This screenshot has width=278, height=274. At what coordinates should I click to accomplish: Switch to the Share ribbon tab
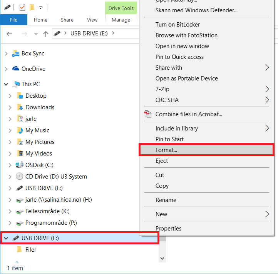[x=67, y=20]
